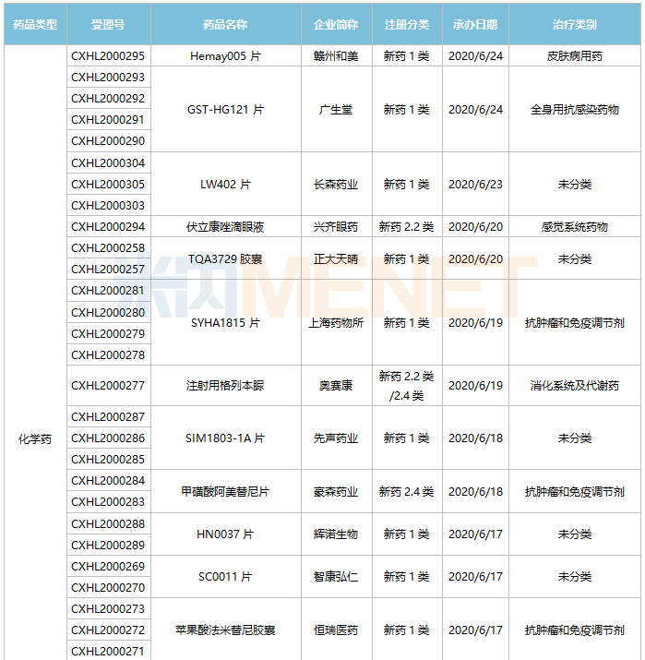Image resolution: width=645 pixels, height=660 pixels.
Task: Select cell CXHL2000280
Action: coord(109,312)
